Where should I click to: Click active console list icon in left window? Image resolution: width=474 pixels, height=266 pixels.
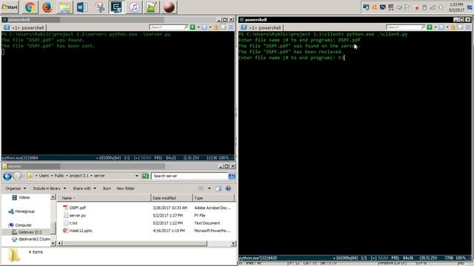tap(204, 27)
